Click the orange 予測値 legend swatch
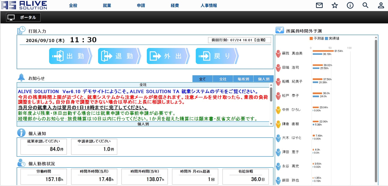 (311, 38)
